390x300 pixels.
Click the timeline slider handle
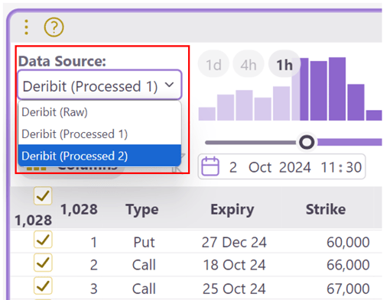click(x=307, y=142)
